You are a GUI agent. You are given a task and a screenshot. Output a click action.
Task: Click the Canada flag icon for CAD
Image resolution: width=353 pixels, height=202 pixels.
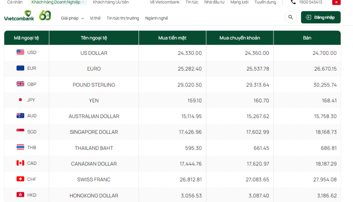[x=20, y=163]
